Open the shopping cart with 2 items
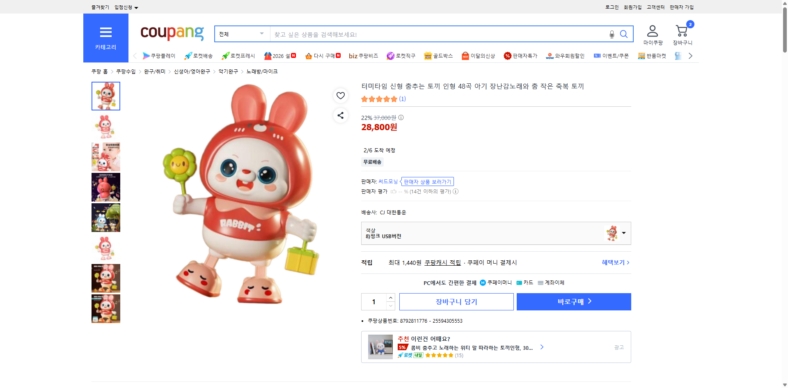This screenshot has width=788, height=388. coord(682,30)
